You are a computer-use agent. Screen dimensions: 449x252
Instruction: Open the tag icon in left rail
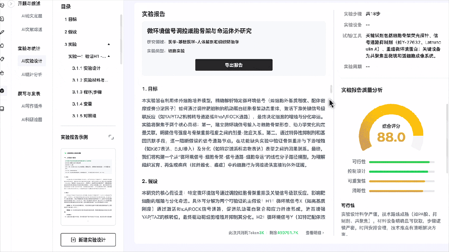click(x=2, y=59)
